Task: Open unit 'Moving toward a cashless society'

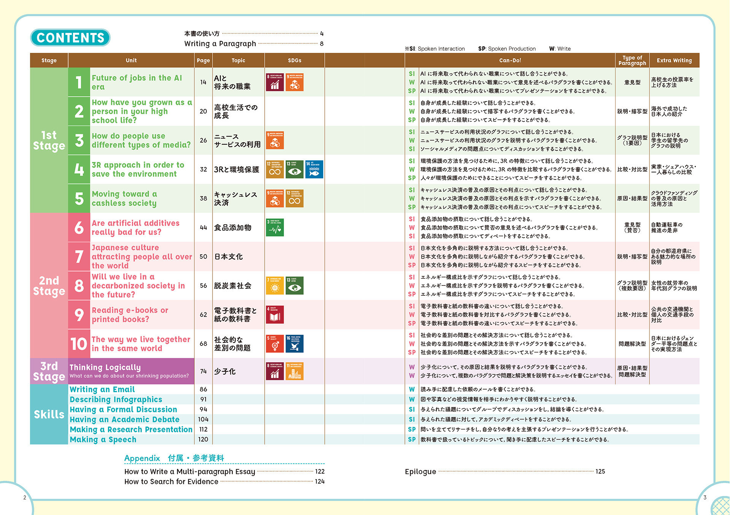Action: coord(124,198)
